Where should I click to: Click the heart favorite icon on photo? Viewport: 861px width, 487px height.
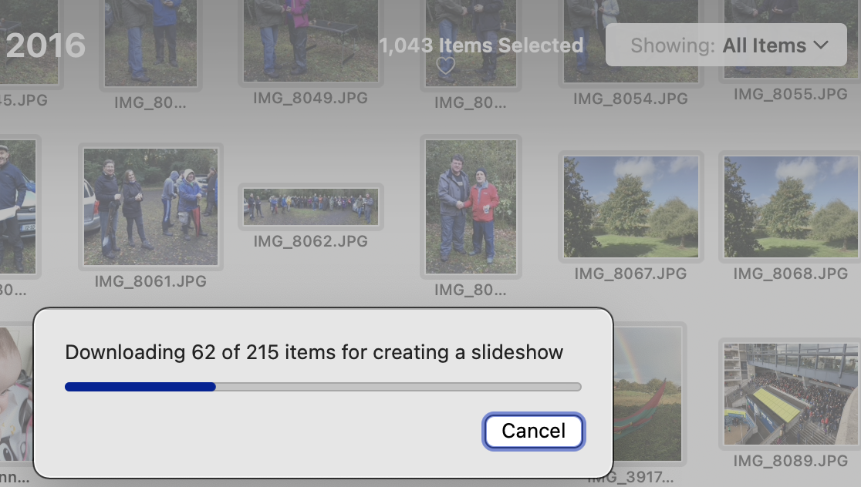click(x=445, y=66)
